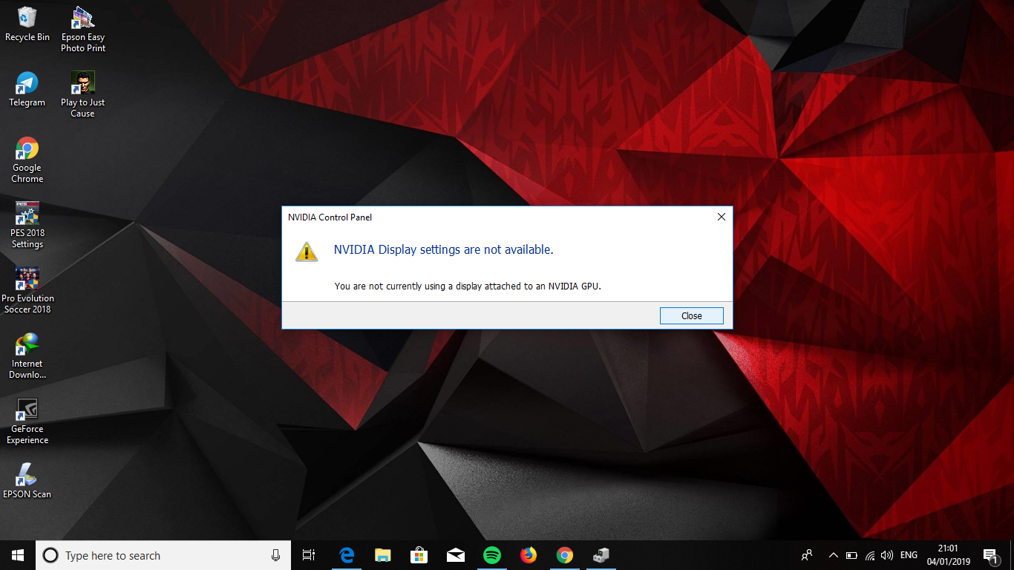The height and width of the screenshot is (570, 1014).
Task: Click 'NVIDIA Display settings are not available.' heading
Action: click(x=443, y=250)
